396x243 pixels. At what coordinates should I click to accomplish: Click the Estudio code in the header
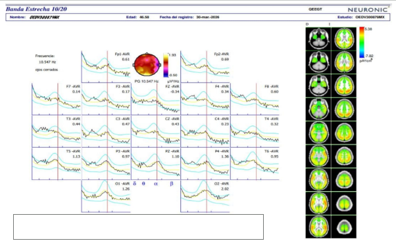(x=370, y=17)
